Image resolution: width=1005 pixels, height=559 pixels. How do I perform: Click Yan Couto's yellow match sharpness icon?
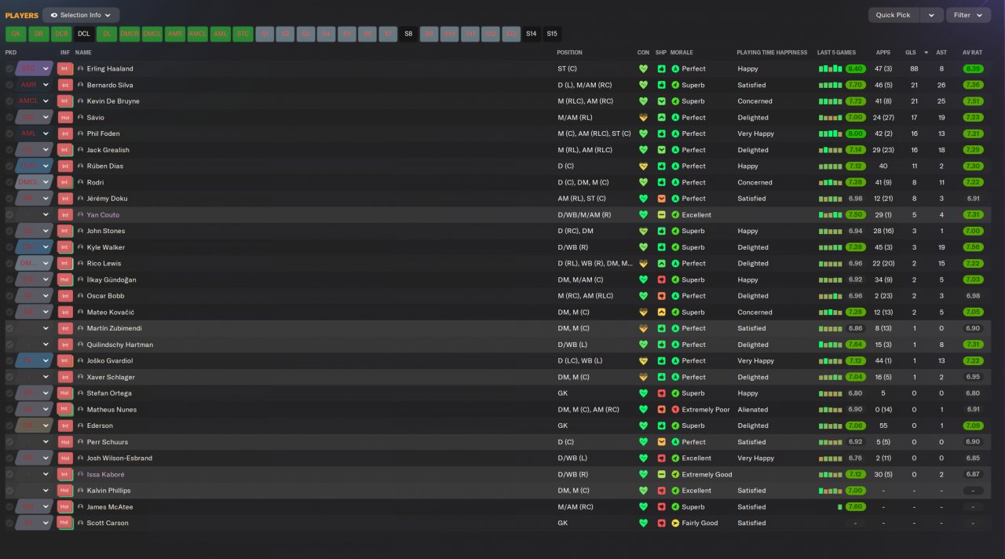pyautogui.click(x=661, y=215)
